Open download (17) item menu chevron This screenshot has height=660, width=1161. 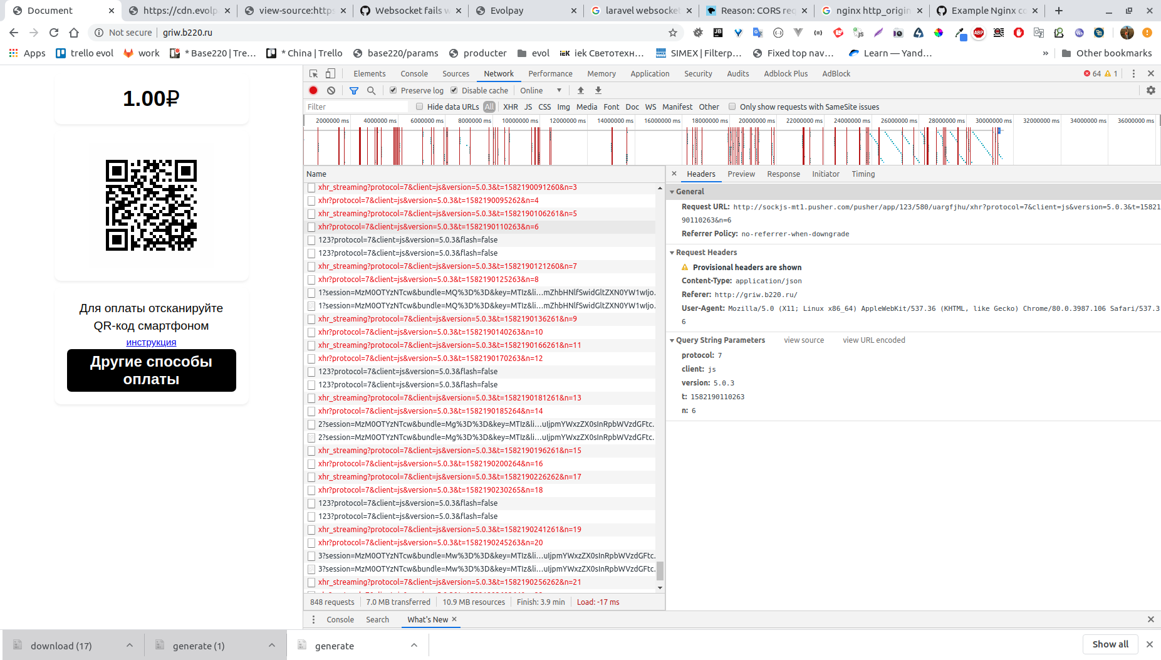pyautogui.click(x=129, y=645)
